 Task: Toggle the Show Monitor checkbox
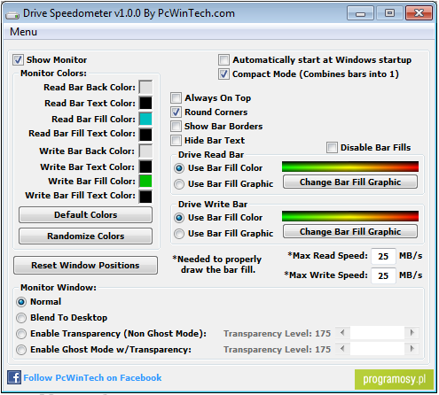(x=18, y=59)
